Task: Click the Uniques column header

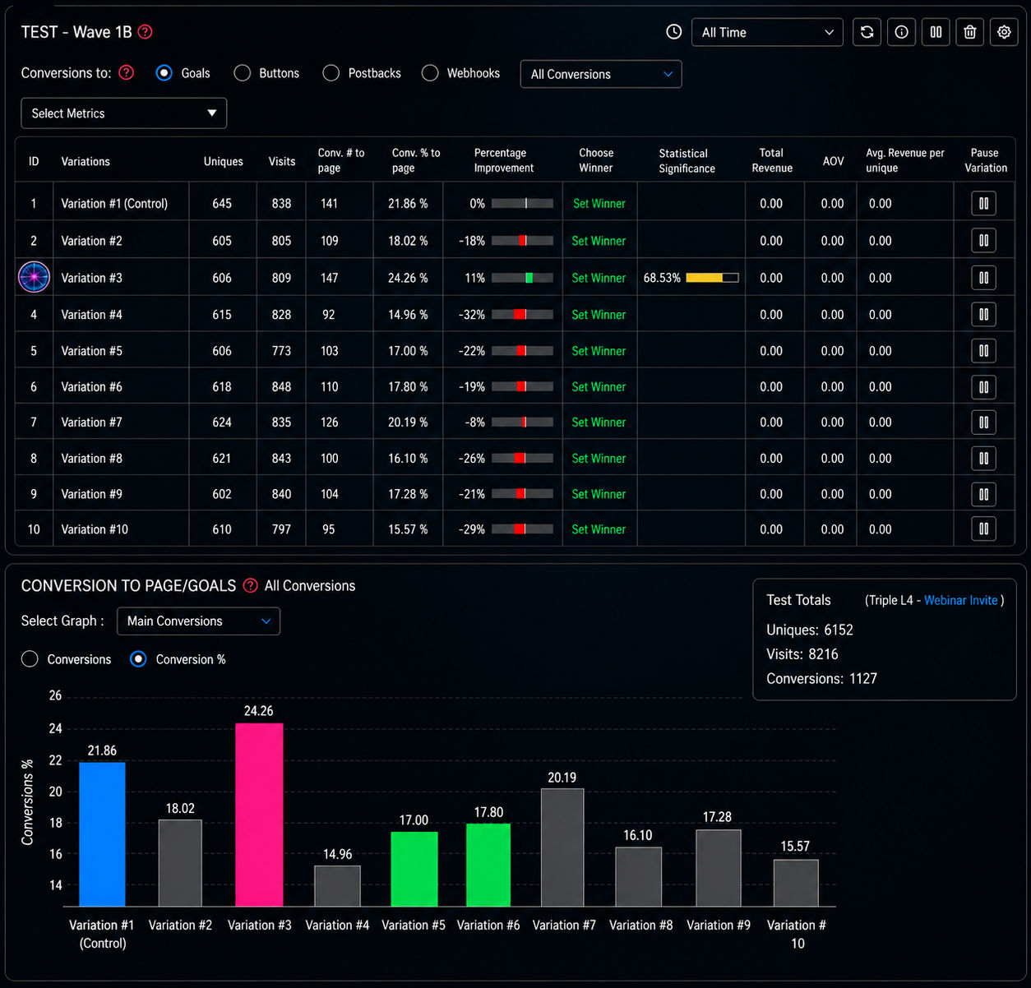Action: (x=224, y=161)
